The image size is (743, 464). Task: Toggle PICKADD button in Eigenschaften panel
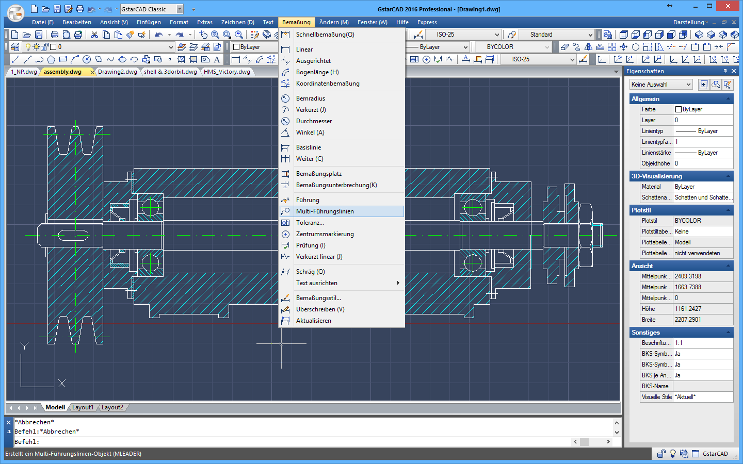(x=703, y=85)
